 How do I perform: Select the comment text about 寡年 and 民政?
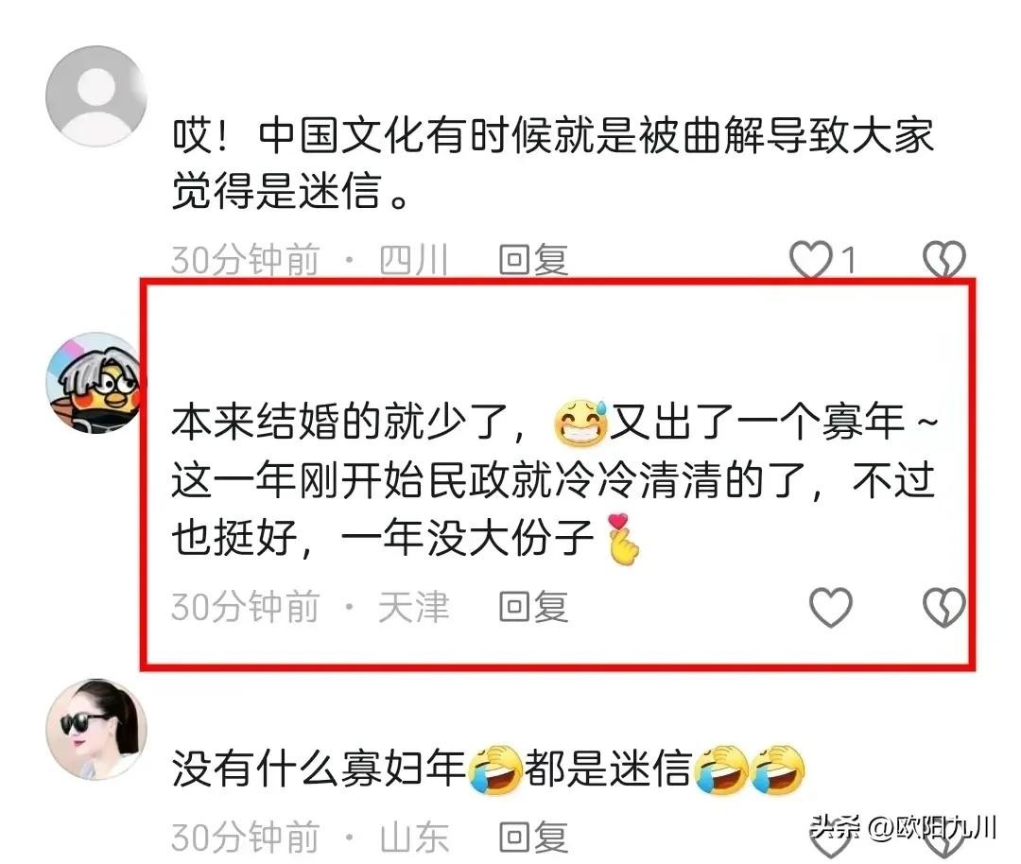[x=554, y=479]
